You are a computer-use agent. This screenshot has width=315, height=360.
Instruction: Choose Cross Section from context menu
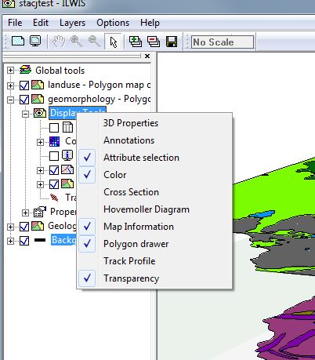pos(131,192)
